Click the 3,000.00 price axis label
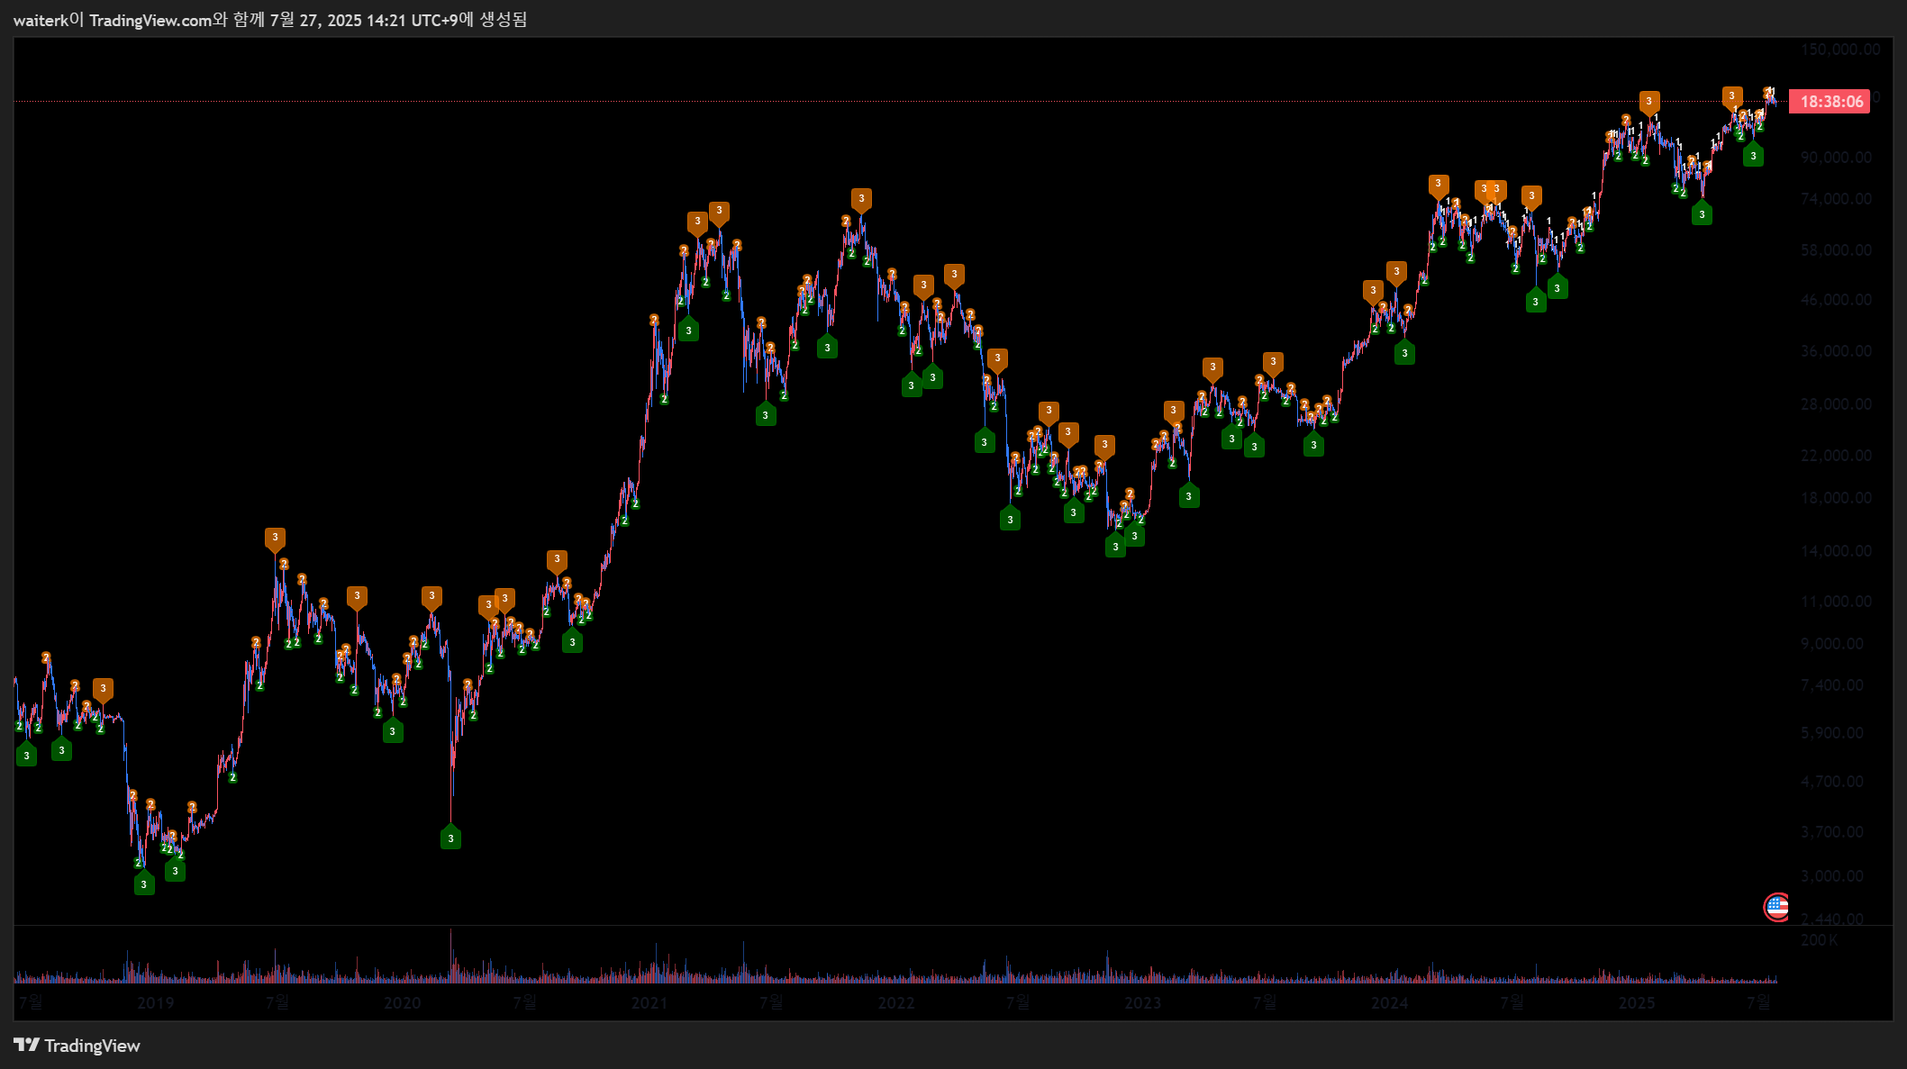 pos(1832,876)
